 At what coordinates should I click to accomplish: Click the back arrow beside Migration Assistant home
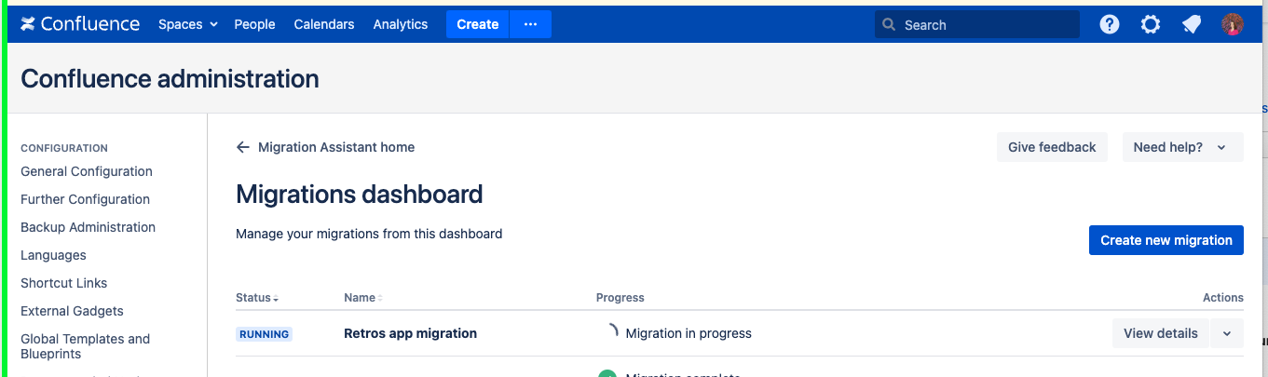click(243, 147)
